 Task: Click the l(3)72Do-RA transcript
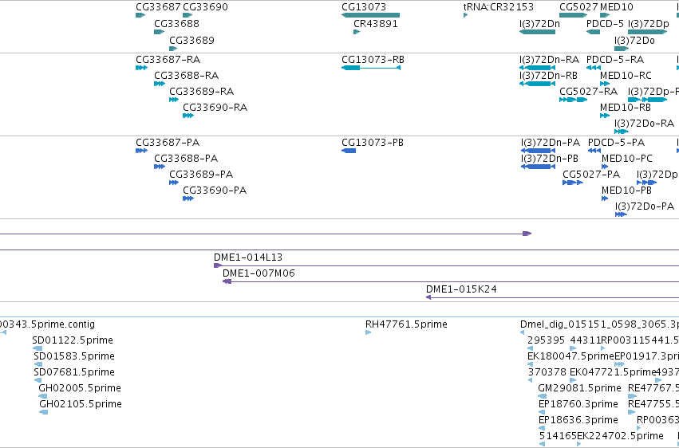pos(622,132)
